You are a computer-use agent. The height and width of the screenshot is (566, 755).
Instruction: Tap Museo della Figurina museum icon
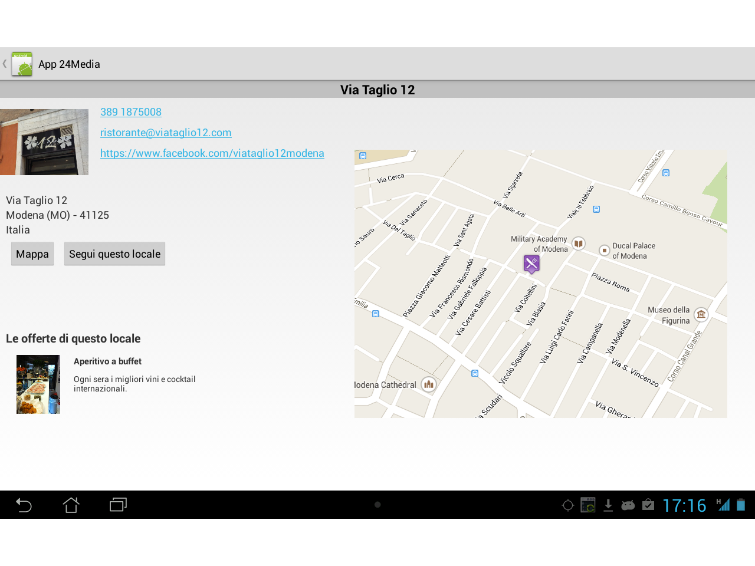[x=701, y=314]
